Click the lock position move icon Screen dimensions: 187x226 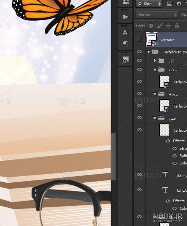(x=168, y=26)
